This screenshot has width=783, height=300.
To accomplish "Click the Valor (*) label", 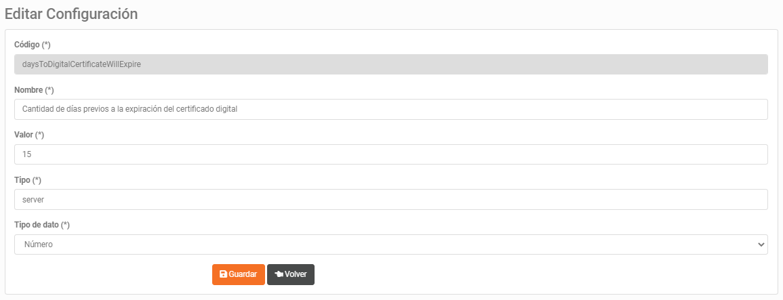I will click(x=29, y=135).
